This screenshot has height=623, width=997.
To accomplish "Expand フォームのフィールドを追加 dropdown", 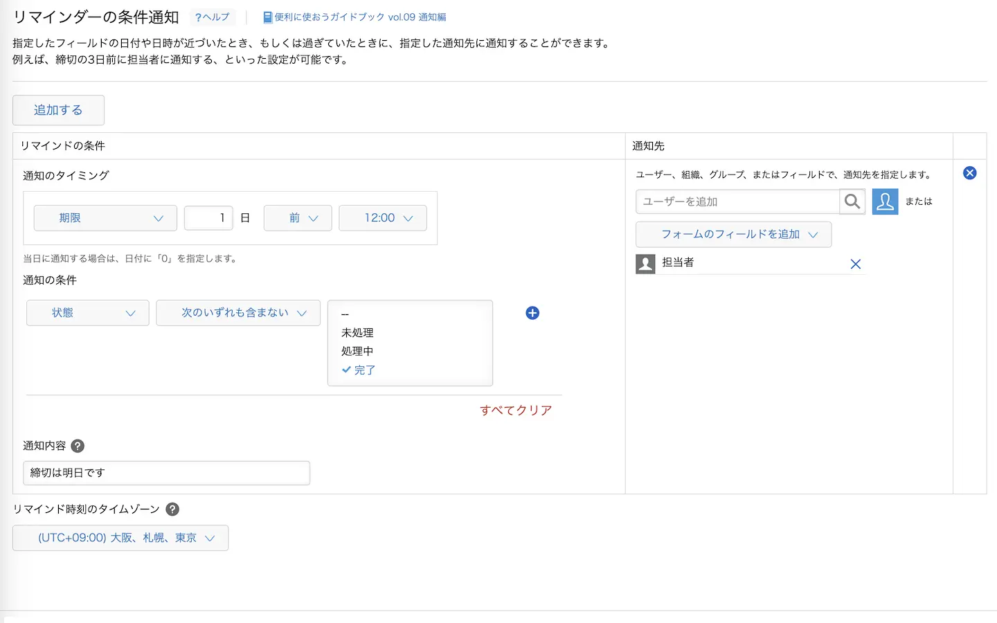I will [733, 235].
